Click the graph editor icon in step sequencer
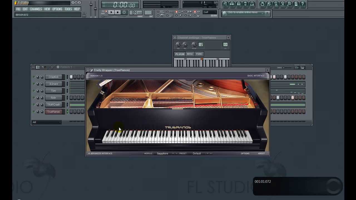The width and height of the screenshot is (356, 200). tap(297, 67)
